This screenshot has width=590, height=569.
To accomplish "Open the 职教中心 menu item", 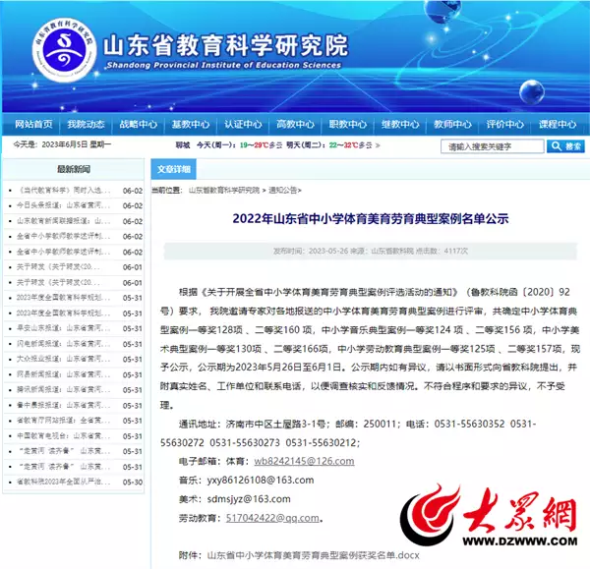I will point(347,124).
